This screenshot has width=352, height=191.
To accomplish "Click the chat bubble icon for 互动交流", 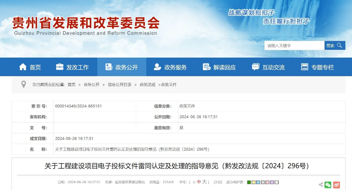I will pyautogui.click(x=255, y=67).
